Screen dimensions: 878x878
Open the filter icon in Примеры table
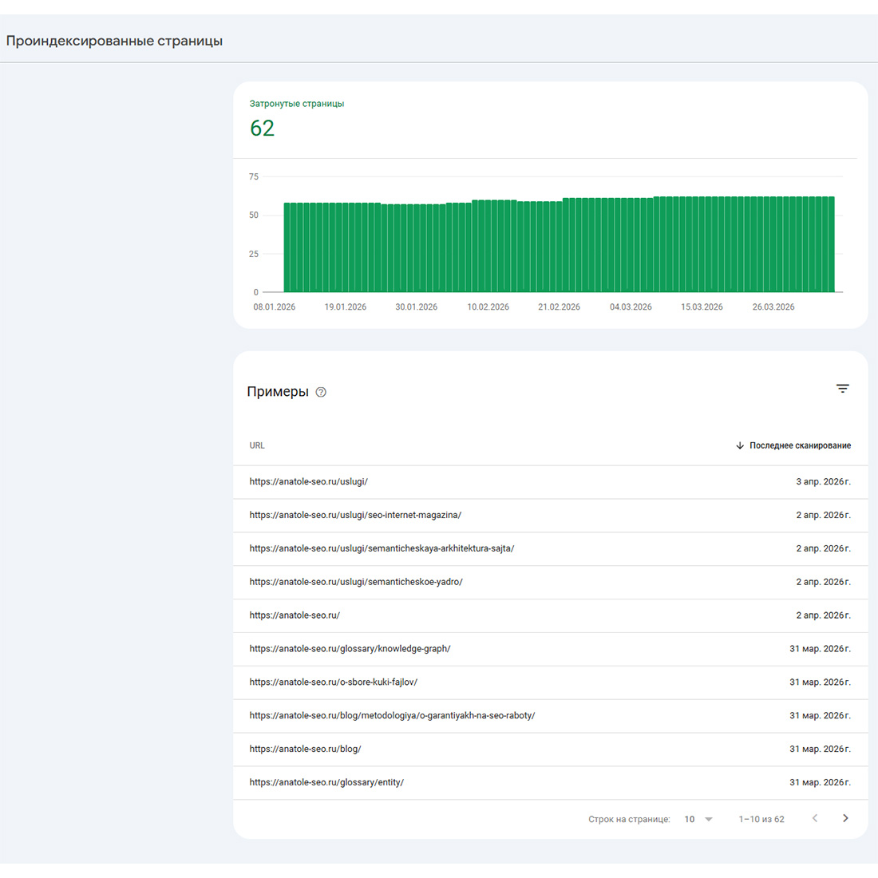coord(842,389)
